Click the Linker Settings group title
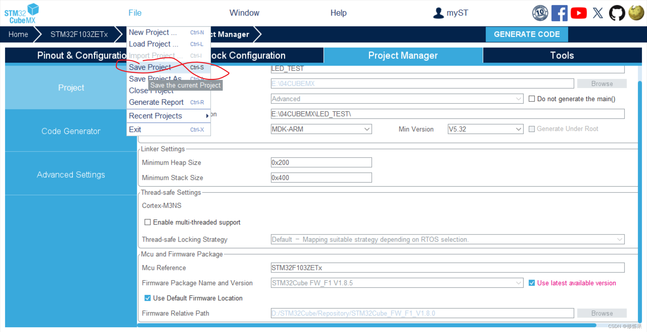This screenshot has width=647, height=332. 163,149
